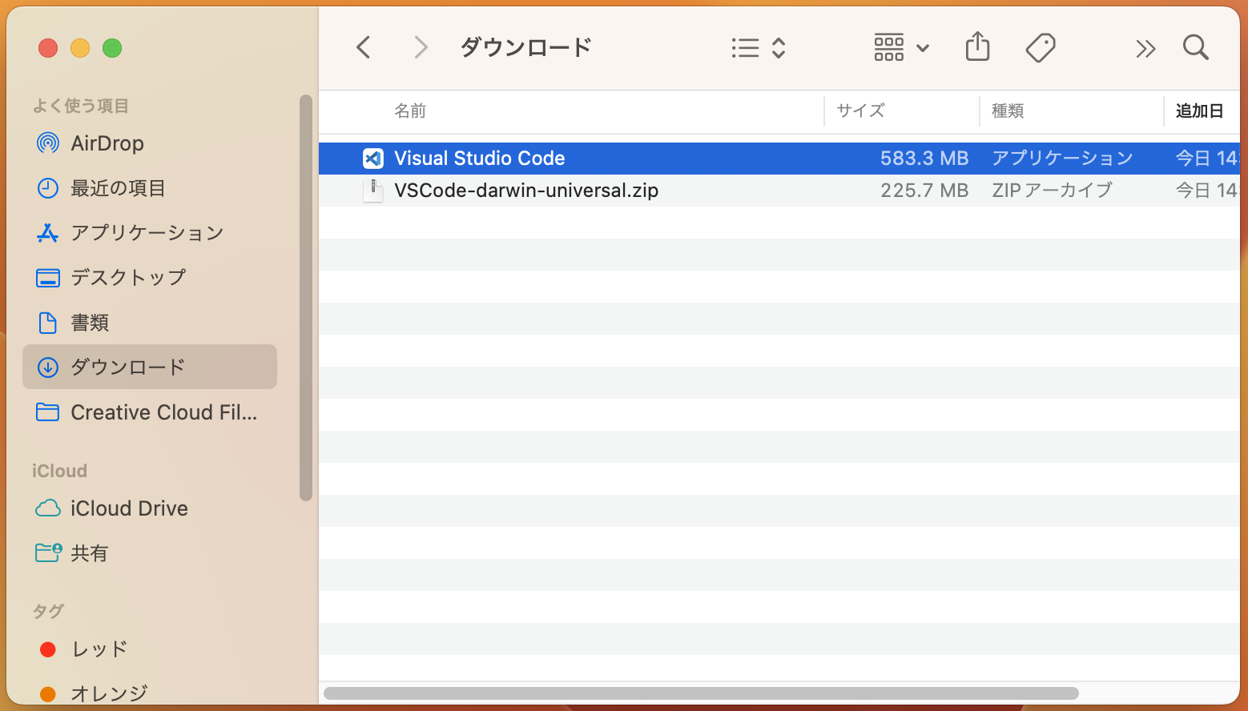Open the grouping options chevron

pyautogui.click(x=923, y=48)
